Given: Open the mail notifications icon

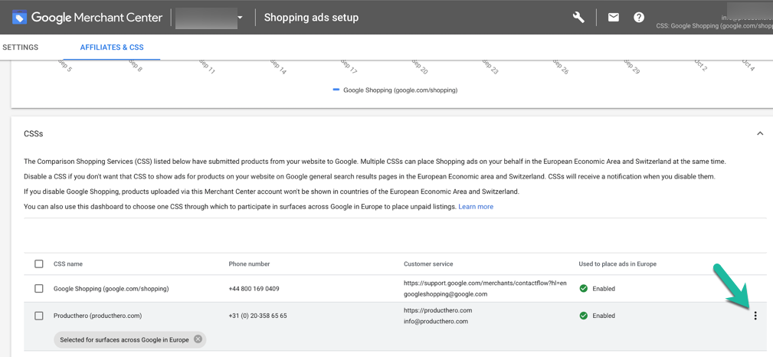Looking at the screenshot, I should click(x=614, y=17).
